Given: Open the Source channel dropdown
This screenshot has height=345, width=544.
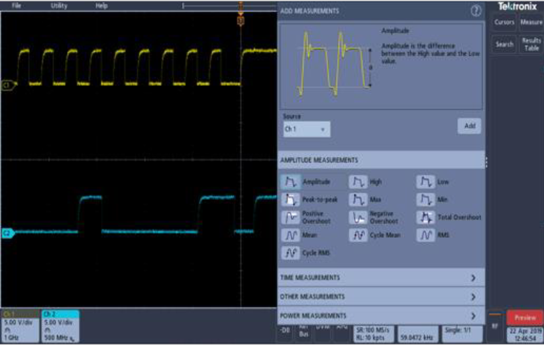Looking at the screenshot, I should pyautogui.click(x=306, y=130).
